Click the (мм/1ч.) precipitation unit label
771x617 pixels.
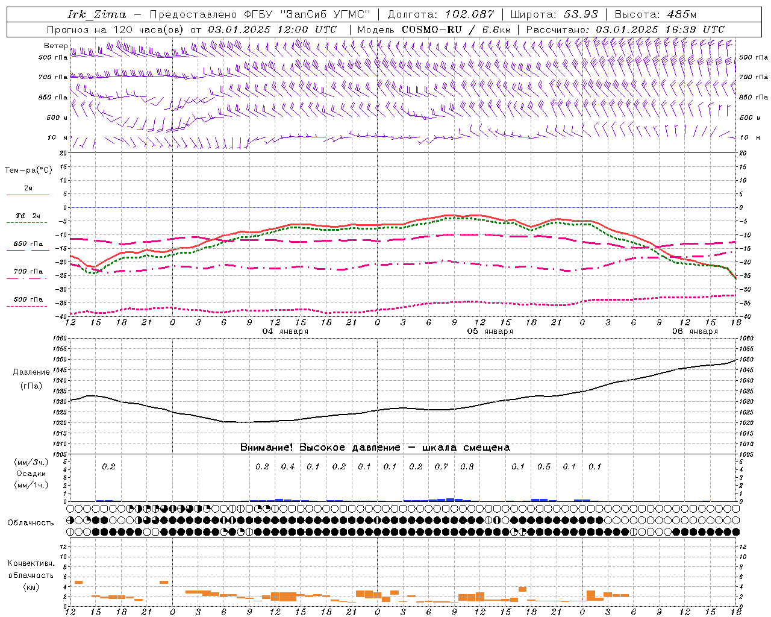(x=31, y=485)
